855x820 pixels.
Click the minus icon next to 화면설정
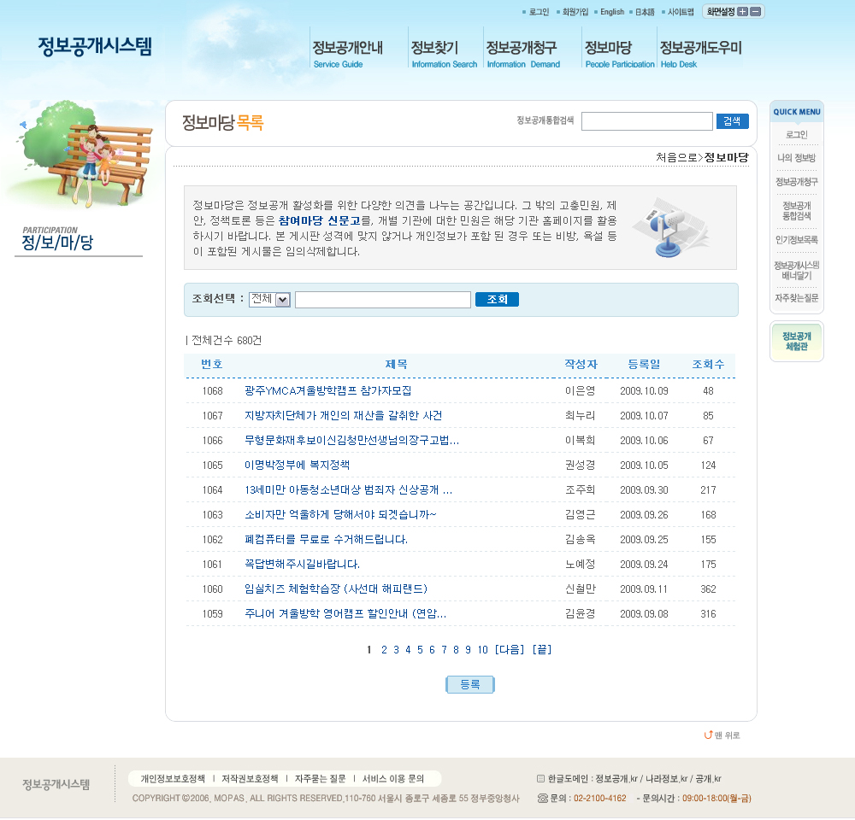[757, 12]
